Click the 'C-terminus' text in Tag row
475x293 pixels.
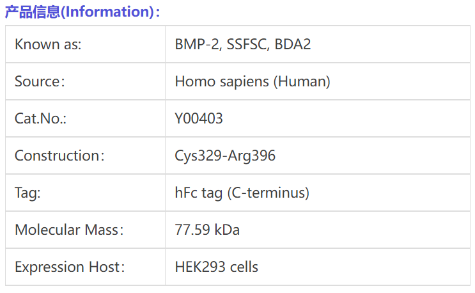(x=268, y=193)
